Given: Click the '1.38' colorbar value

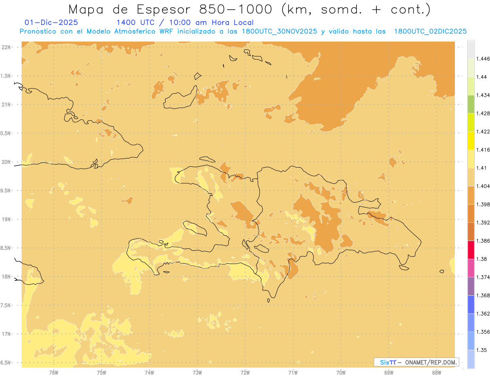Looking at the screenshot, I should [482, 259].
